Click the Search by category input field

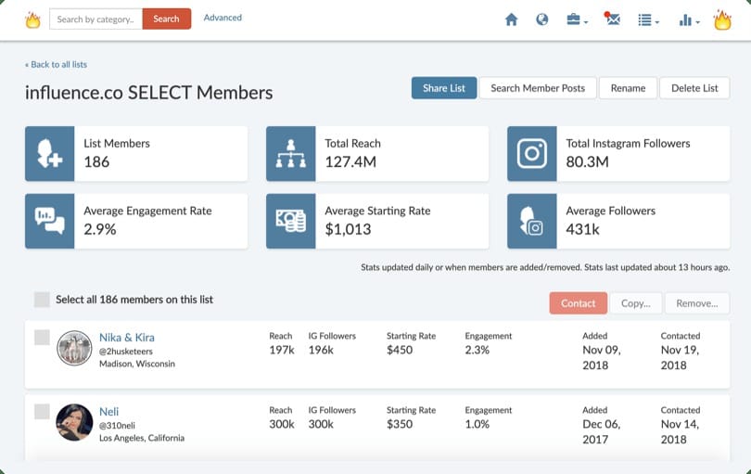coord(95,19)
